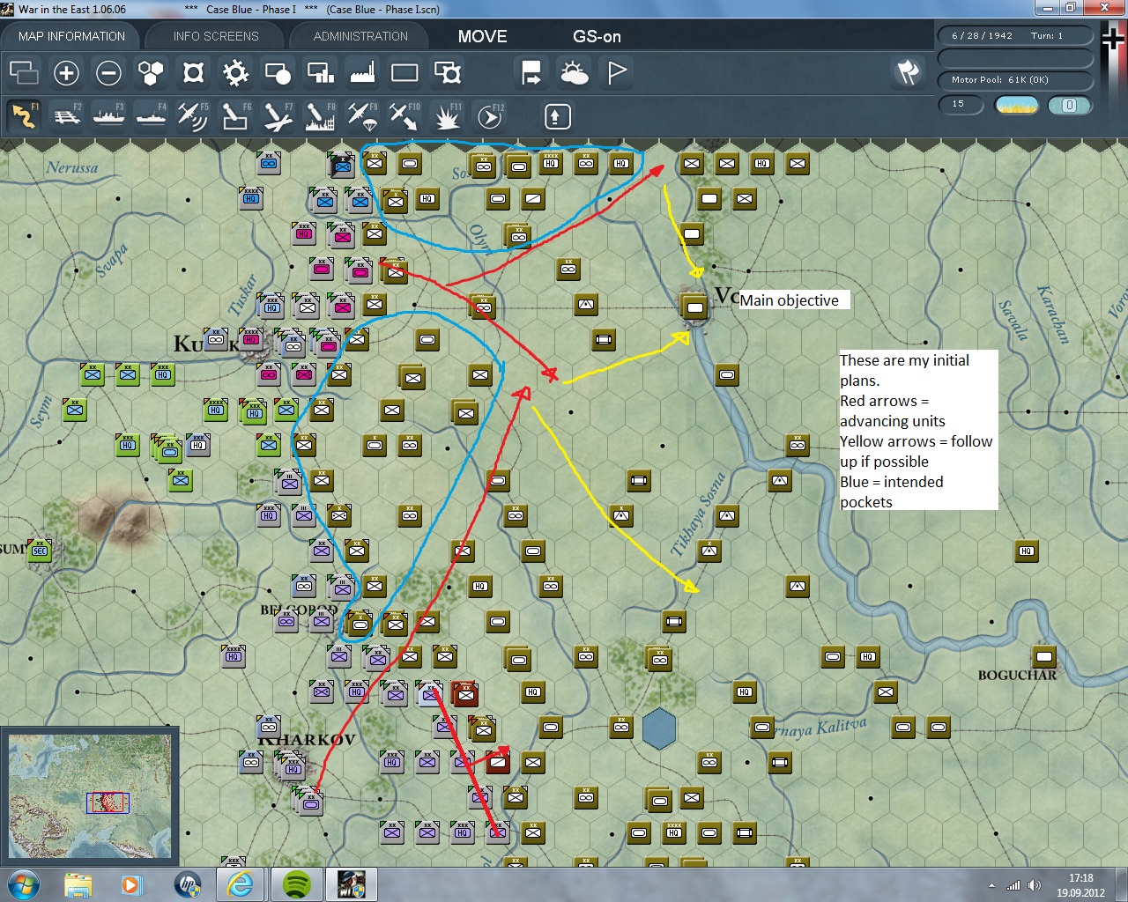Open the MAP INFORMATION tab
Viewport: 1128px width, 902px height.
pyautogui.click(x=71, y=36)
